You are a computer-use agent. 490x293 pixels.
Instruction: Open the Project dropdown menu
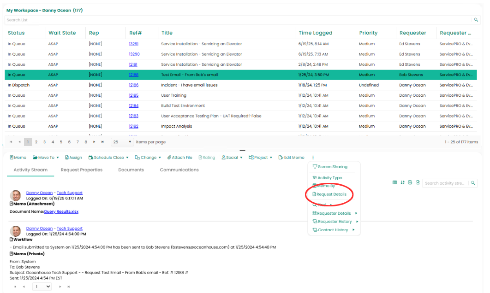(x=260, y=158)
